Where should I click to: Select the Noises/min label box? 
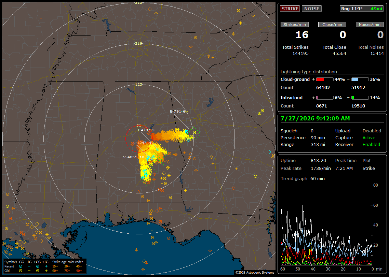tap(370, 25)
